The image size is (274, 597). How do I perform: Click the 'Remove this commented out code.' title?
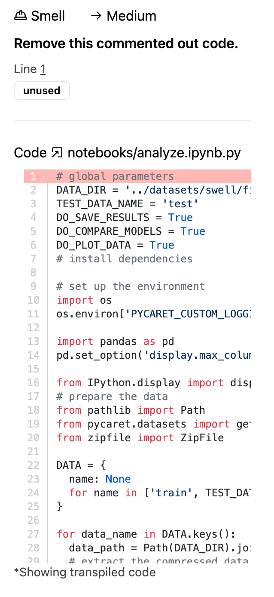126,43
